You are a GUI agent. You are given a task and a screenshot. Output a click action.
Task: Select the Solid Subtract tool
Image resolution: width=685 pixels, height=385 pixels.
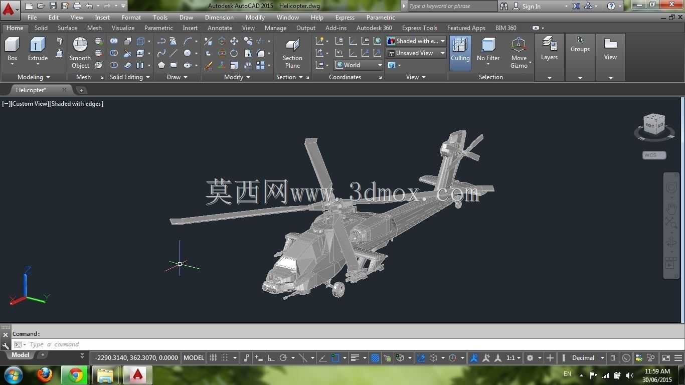click(x=114, y=53)
